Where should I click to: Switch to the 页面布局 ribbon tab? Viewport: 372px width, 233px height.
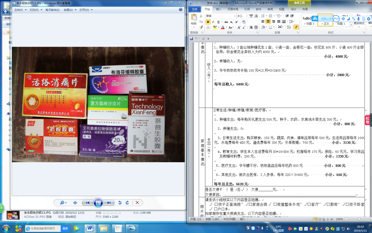tap(233, 9)
